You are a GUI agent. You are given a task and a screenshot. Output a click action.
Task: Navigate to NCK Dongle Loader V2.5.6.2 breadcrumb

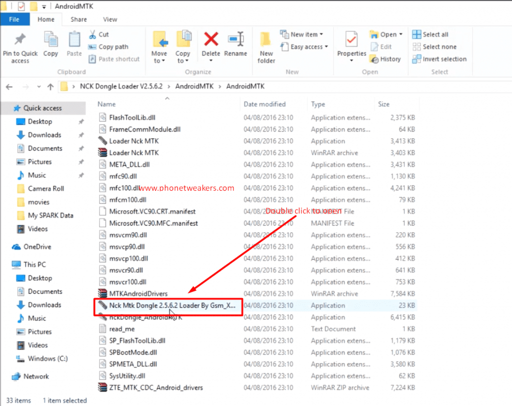pos(121,86)
